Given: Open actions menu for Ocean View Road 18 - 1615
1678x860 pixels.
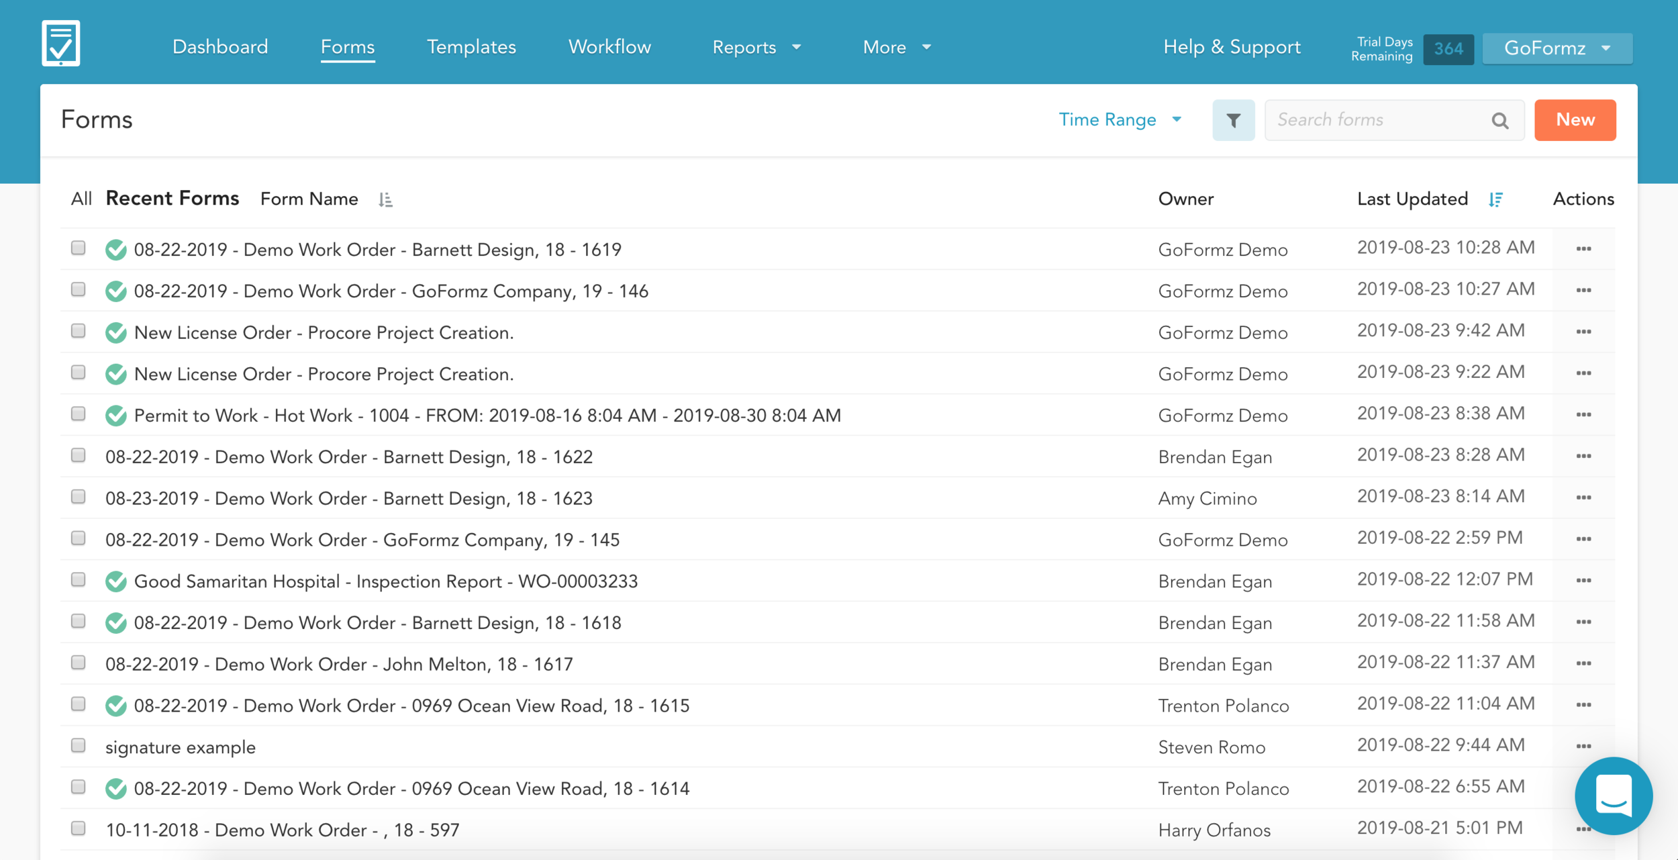Looking at the screenshot, I should tap(1583, 705).
